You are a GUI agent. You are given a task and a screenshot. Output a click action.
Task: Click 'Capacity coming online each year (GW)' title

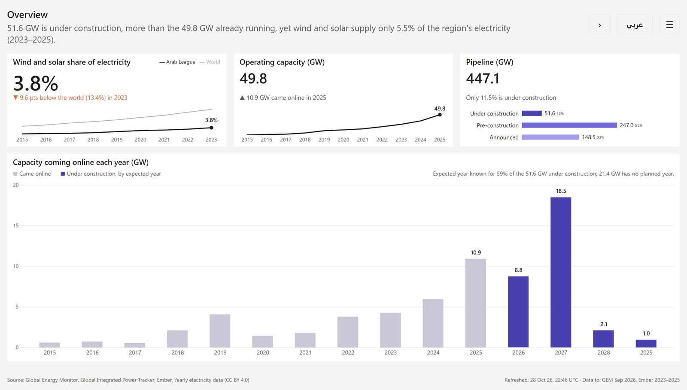click(x=81, y=162)
